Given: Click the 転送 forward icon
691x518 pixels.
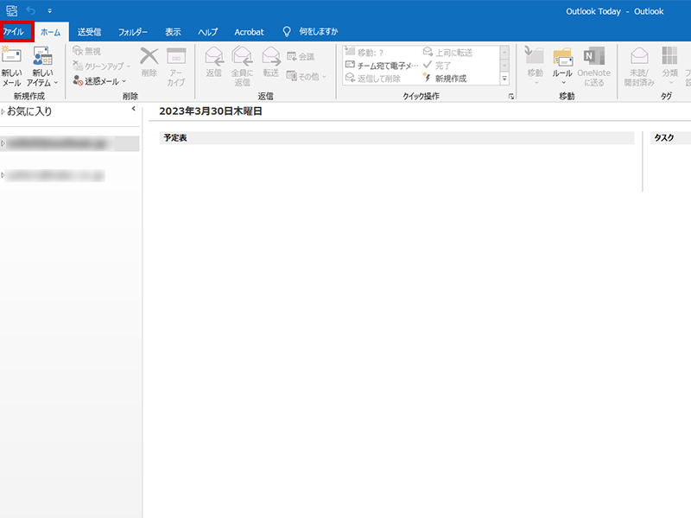Looking at the screenshot, I should [x=271, y=56].
